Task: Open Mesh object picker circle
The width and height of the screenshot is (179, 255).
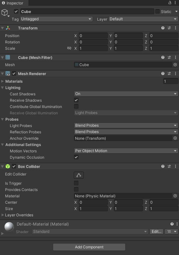Action: pos(175,65)
